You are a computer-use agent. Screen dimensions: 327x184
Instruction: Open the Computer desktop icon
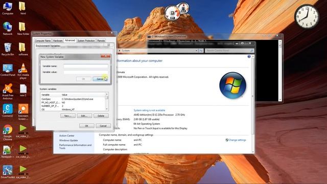click(x=8, y=8)
